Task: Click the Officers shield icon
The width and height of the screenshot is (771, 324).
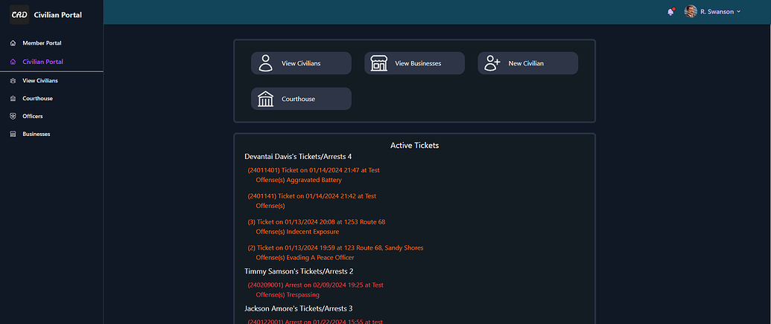Action: [13, 116]
